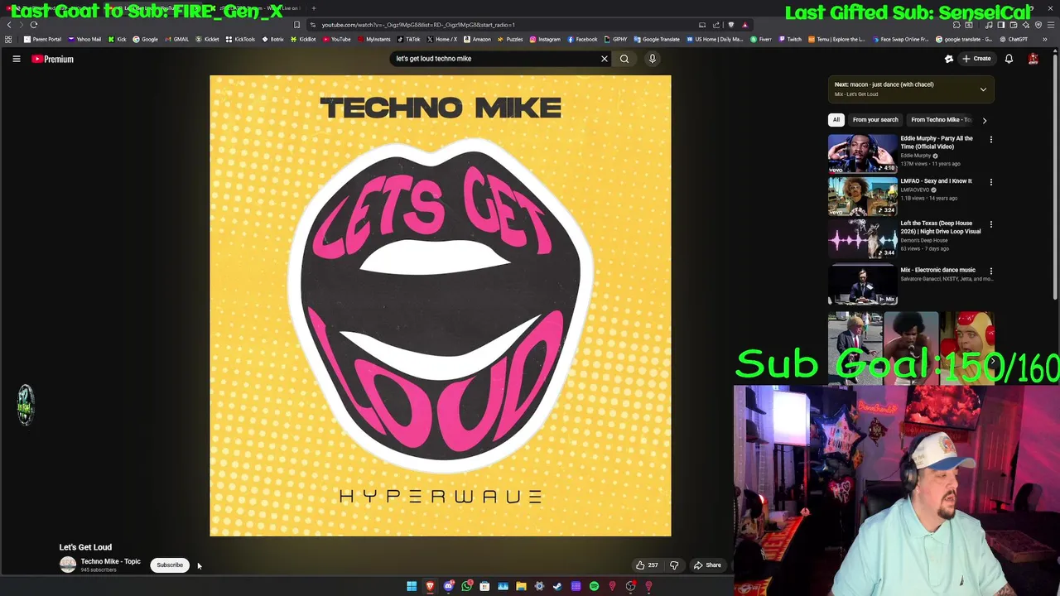Open a new browser tab with plus
1060x596 pixels.
(x=314, y=8)
